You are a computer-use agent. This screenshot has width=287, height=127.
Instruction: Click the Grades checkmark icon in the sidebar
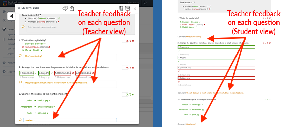pyautogui.click(x=4, y=29)
